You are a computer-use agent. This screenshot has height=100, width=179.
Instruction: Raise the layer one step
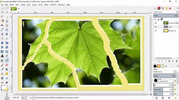coord(162,61)
